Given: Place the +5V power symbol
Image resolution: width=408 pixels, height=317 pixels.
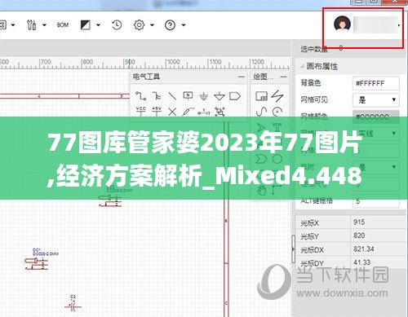Looking at the screenshot, I should [157, 111].
